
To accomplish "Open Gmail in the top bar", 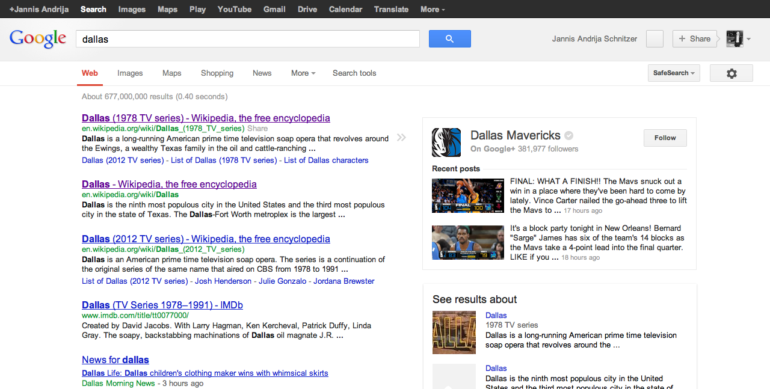I will click(274, 9).
